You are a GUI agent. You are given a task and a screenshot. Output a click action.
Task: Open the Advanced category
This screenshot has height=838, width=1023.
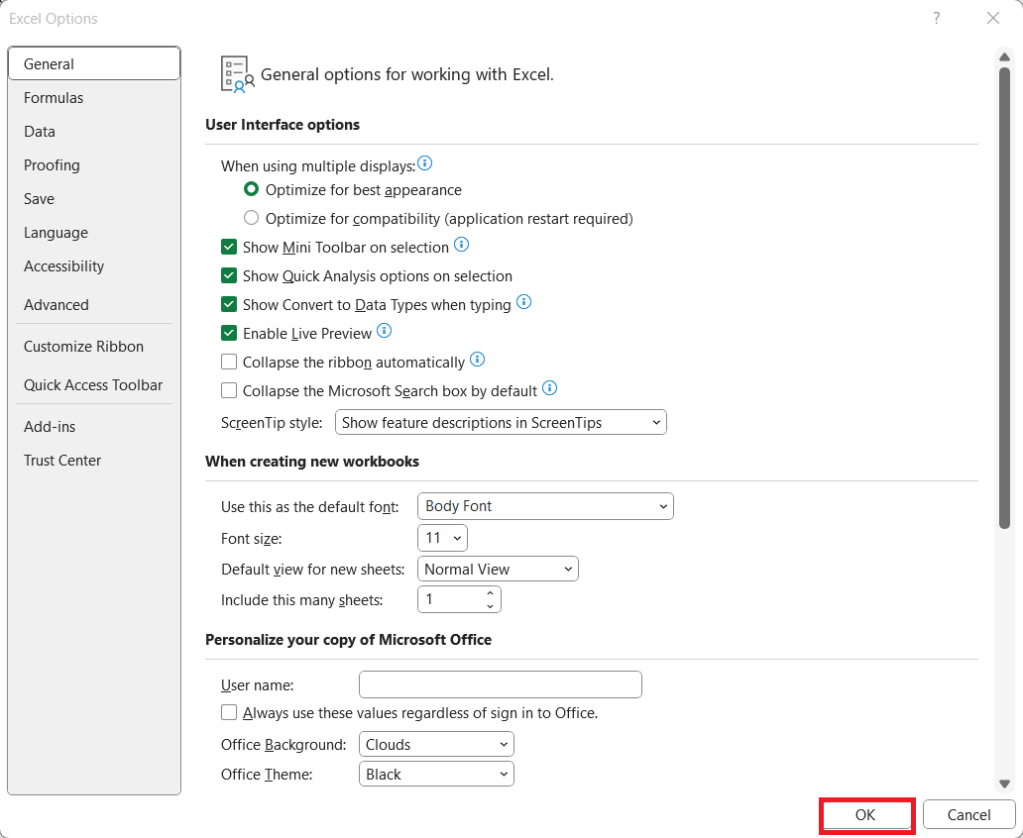click(x=94, y=304)
